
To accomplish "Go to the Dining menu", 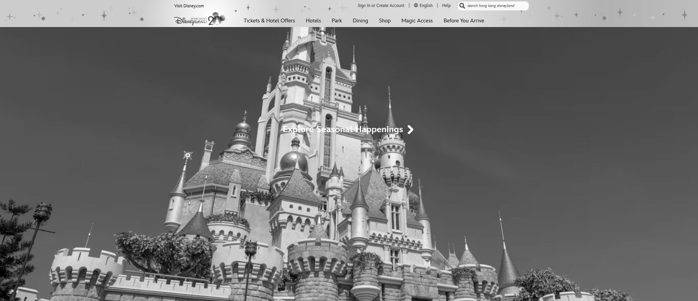I will (360, 20).
